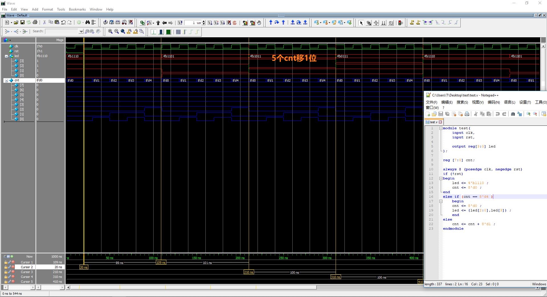Click the Insert Cursor yellow plus icon

412,23
